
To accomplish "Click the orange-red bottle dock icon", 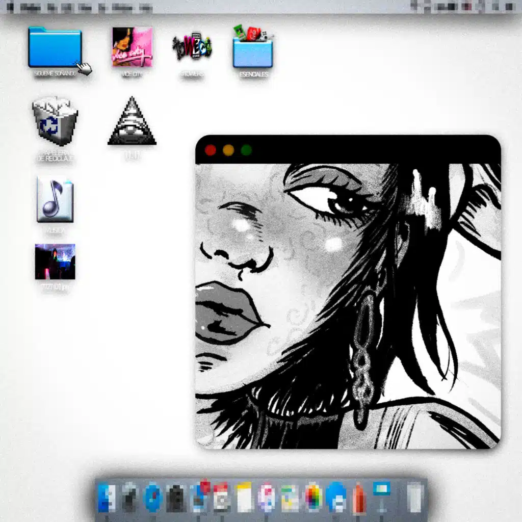I will click(x=359, y=499).
